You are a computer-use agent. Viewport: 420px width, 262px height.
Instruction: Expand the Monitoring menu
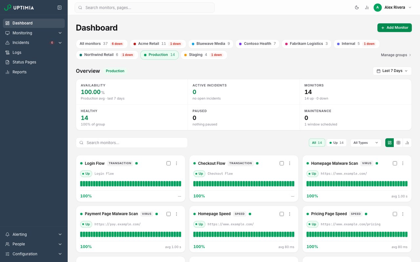pos(34,33)
